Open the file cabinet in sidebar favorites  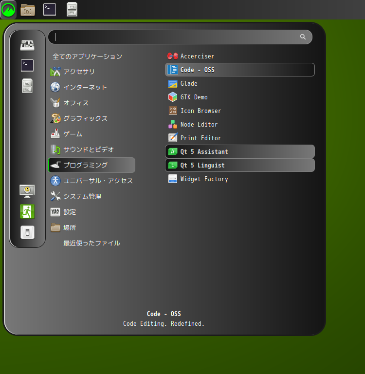point(27,86)
